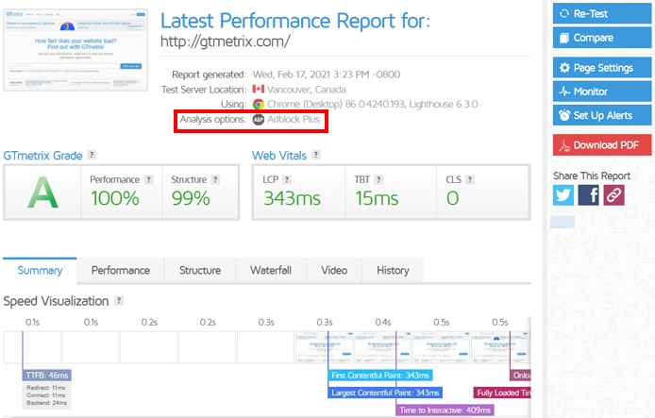The height and width of the screenshot is (418, 655).
Task: Click the 343ms LCP value
Action: pos(292,198)
